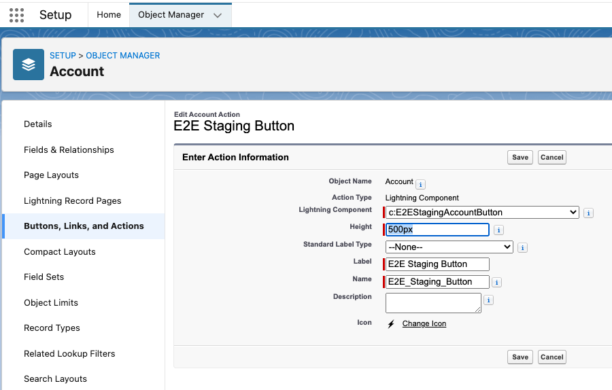Click info icon next to Height field

[x=498, y=230]
